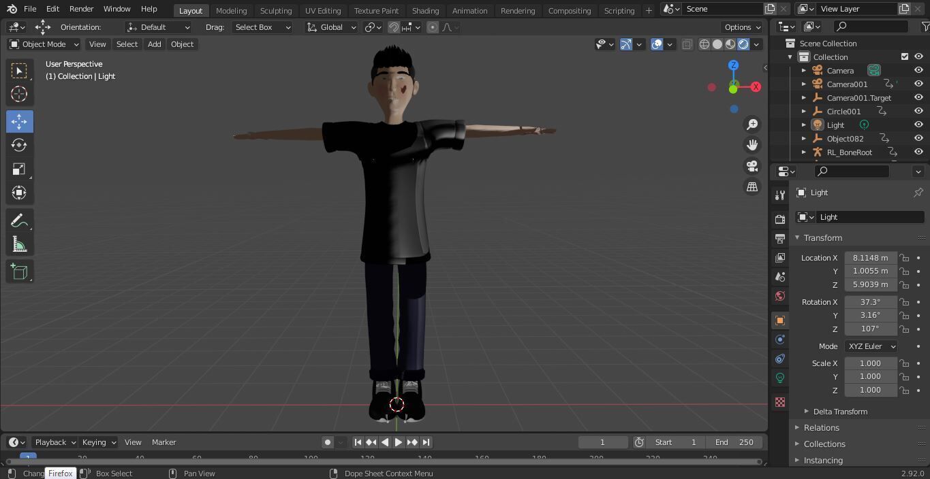Open the viewport Options dropdown
The width and height of the screenshot is (930, 479).
point(742,27)
